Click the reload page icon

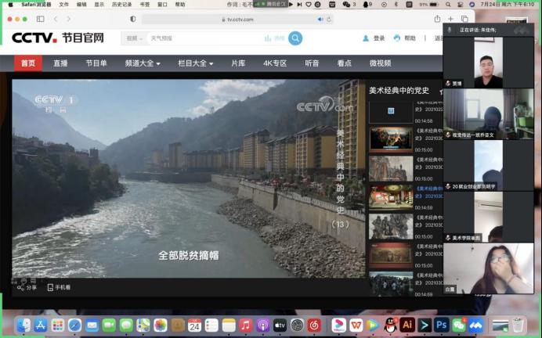[x=329, y=20]
